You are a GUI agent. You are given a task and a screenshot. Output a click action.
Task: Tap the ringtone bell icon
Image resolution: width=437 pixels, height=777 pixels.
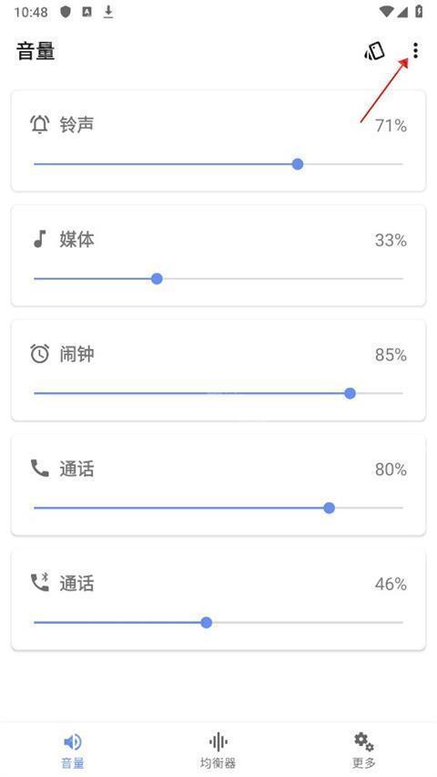(39, 124)
